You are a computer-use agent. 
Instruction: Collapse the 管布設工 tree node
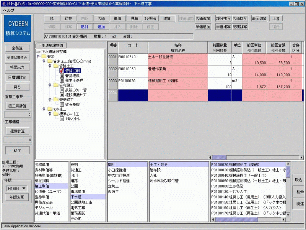(50, 85)
